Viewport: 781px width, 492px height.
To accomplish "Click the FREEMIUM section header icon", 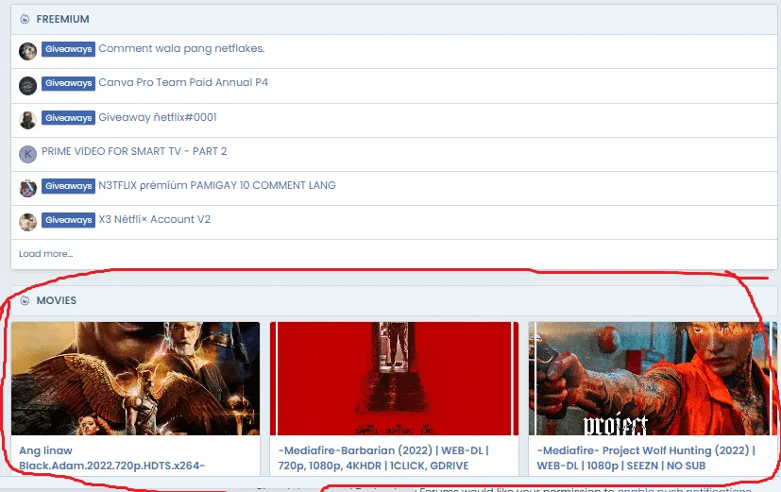I will click(x=25, y=19).
